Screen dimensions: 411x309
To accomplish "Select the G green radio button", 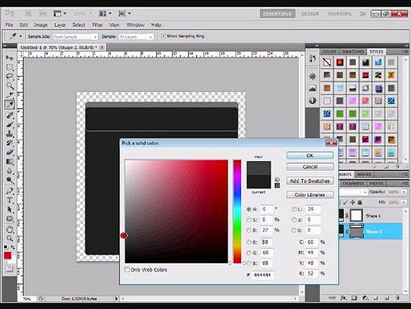I will coord(249,253).
